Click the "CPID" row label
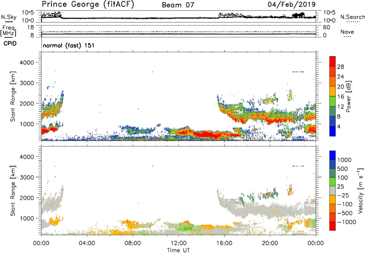 pos(10,43)
